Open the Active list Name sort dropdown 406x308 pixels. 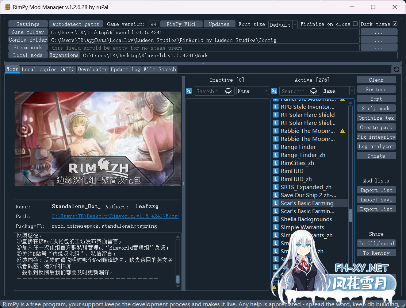pos(338,91)
